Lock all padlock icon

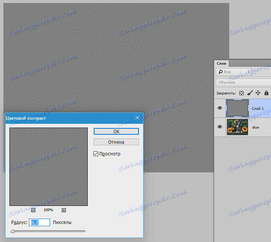point(266,93)
